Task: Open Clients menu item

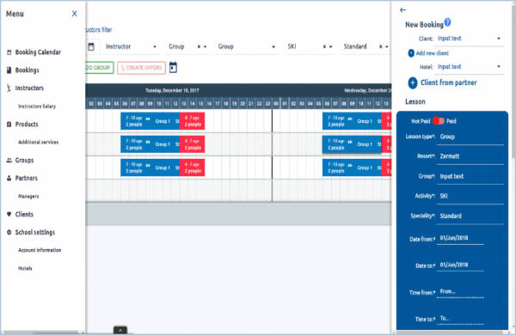Action: click(24, 215)
